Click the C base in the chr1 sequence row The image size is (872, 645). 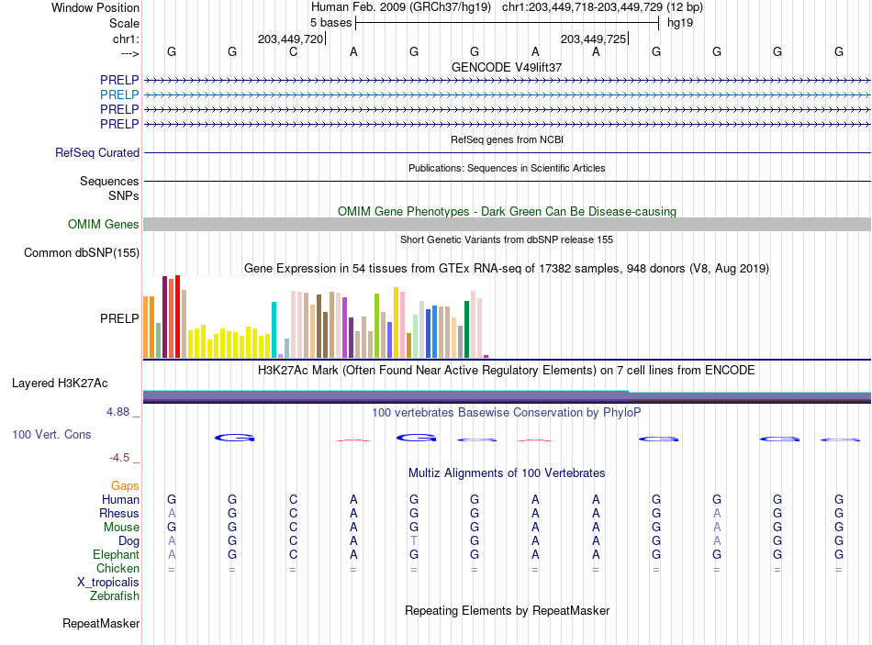[293, 51]
